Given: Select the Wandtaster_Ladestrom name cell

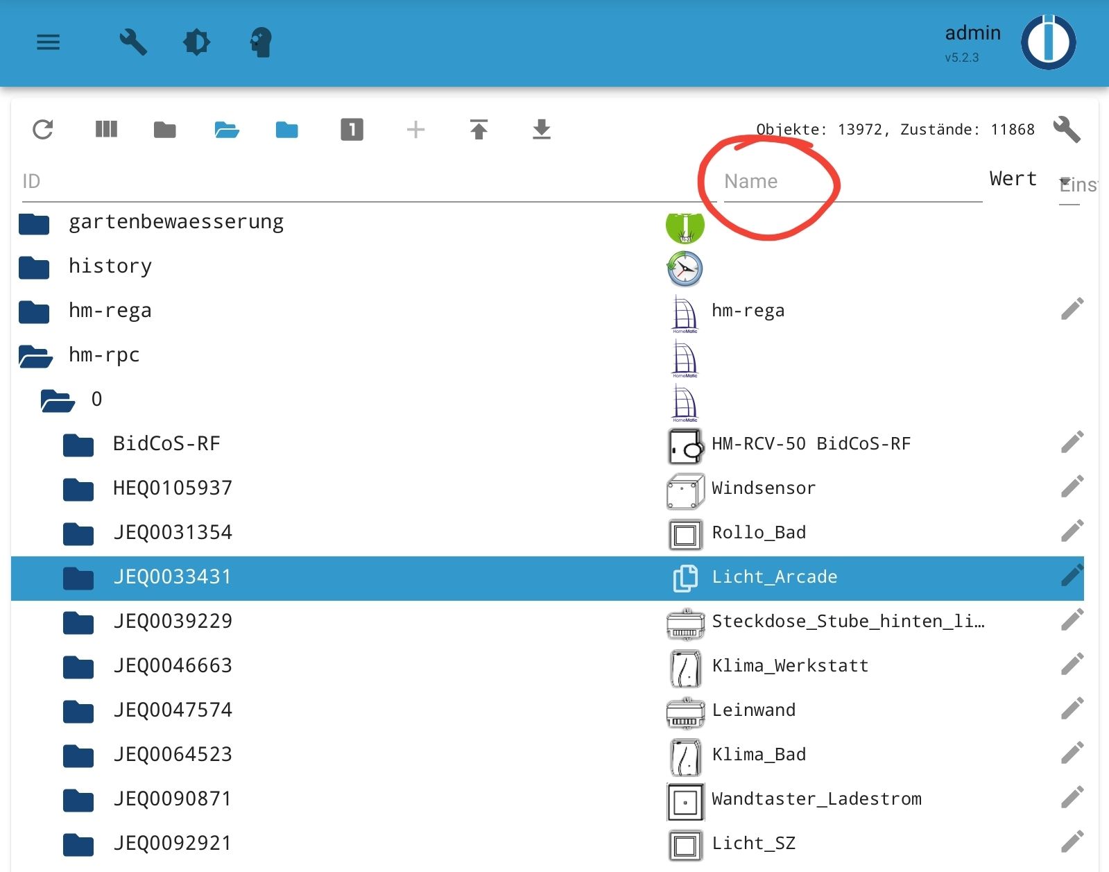Looking at the screenshot, I should (816, 798).
